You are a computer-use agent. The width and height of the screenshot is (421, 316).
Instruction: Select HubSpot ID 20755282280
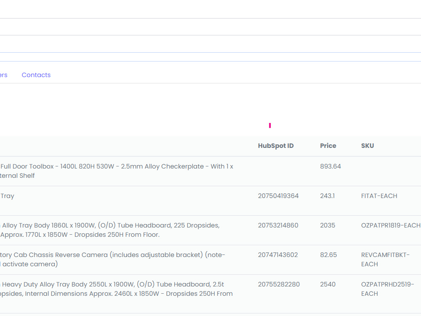279,284
